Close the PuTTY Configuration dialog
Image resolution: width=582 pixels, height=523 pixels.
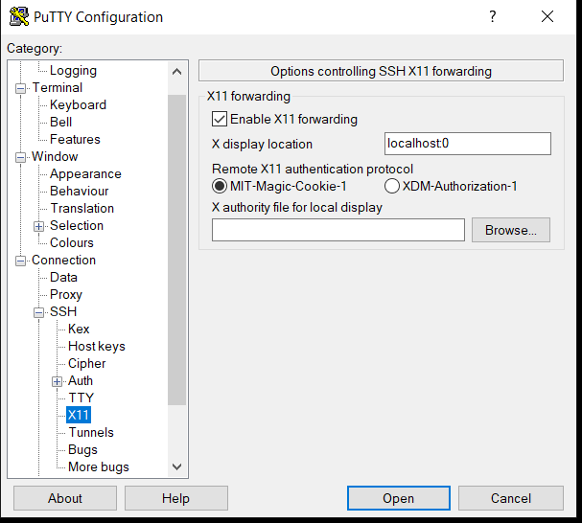click(x=547, y=16)
